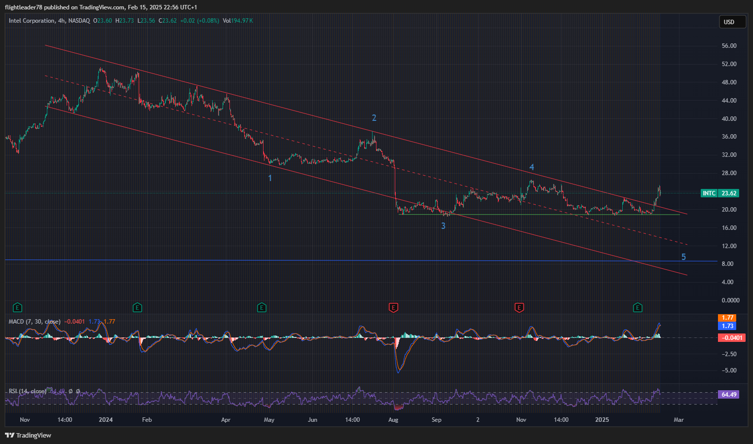Image resolution: width=753 pixels, height=444 pixels.
Task: Click the red -0.0401 histogram value label
Action: [x=731, y=338]
